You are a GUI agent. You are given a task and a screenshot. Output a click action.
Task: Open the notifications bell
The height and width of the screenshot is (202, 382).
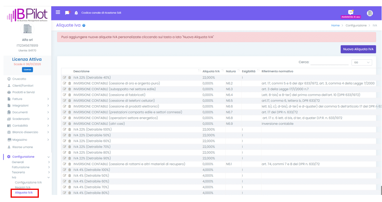coord(76,13)
